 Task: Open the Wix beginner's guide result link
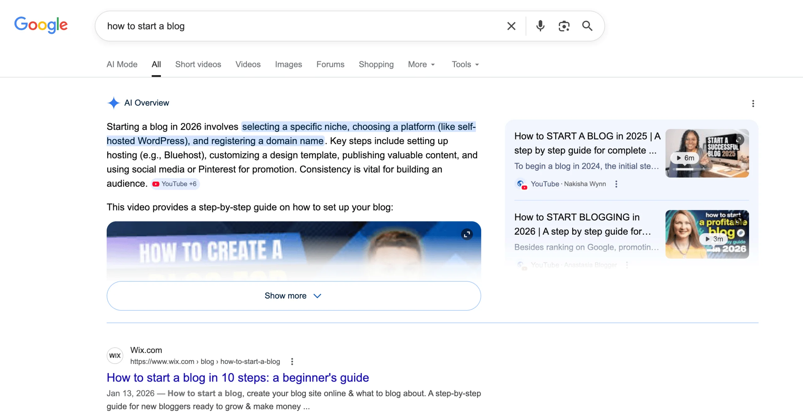[237, 377]
